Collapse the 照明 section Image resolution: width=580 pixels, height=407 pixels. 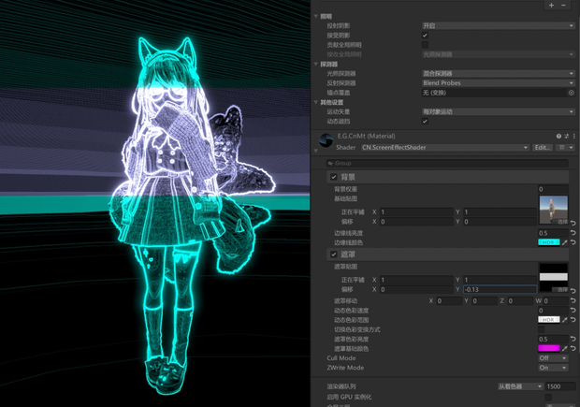[x=316, y=16]
